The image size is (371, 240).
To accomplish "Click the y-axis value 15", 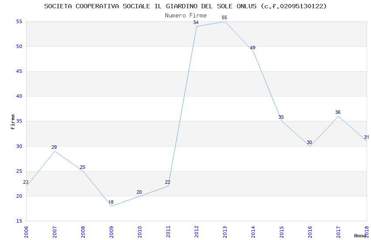I will (19, 221).
